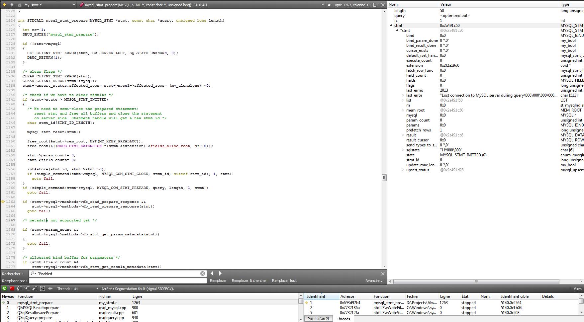The height and width of the screenshot is (322, 584).
Task: Click the Step Into debug icon
Action: coord(27,288)
